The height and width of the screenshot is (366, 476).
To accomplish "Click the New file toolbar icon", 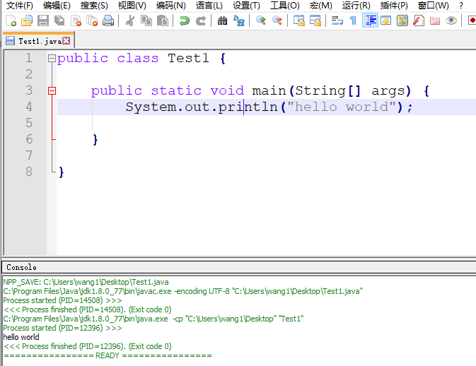I will click(11, 20).
